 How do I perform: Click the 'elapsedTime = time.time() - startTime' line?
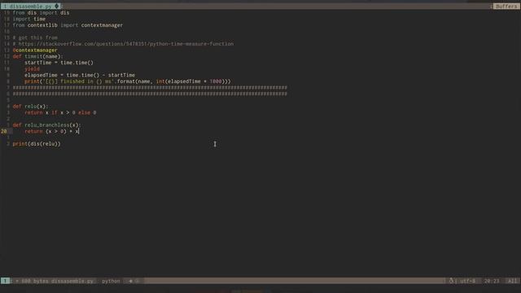point(80,75)
